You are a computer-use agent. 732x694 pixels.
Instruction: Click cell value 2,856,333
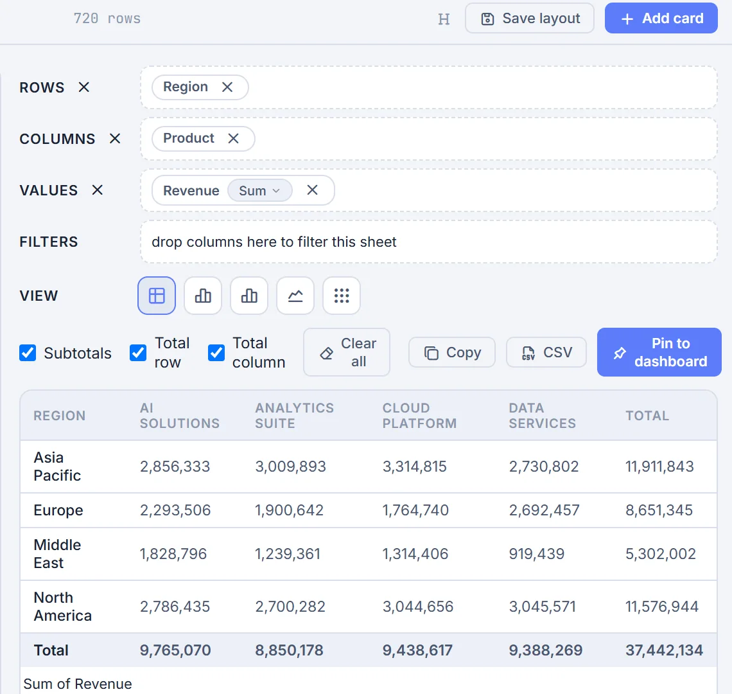click(175, 467)
